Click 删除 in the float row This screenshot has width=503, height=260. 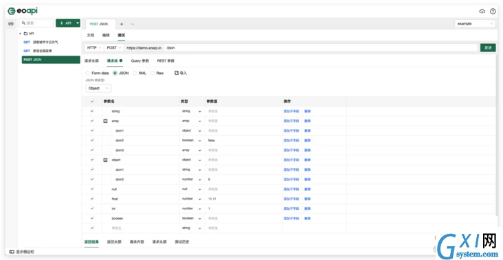307,199
